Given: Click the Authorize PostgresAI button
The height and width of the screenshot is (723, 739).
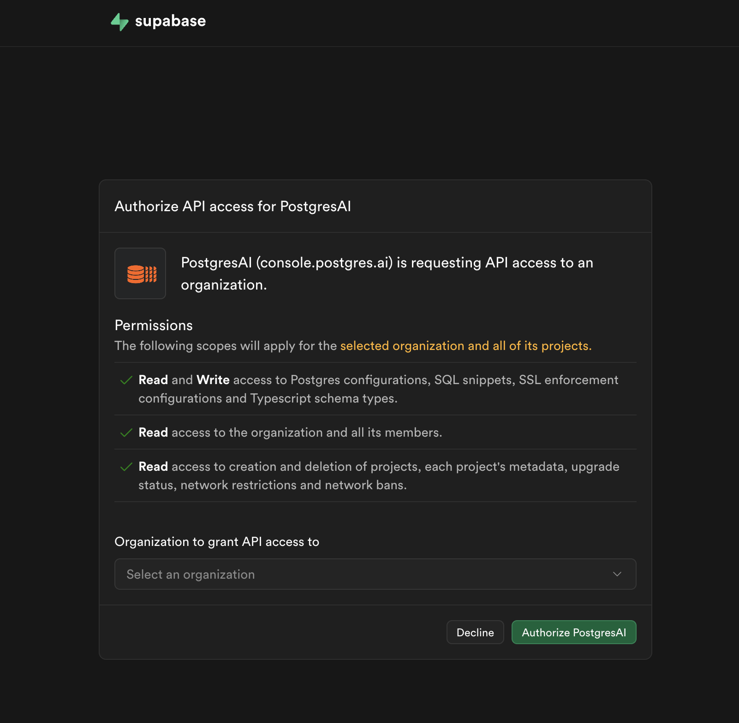Looking at the screenshot, I should (x=573, y=632).
